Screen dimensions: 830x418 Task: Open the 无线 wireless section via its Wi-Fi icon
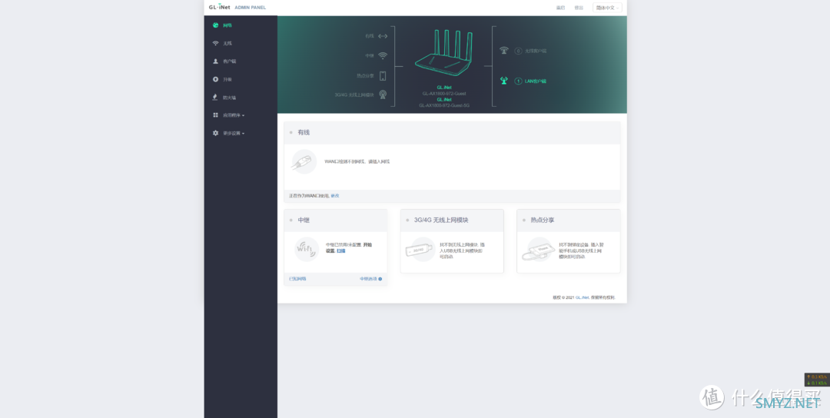pyautogui.click(x=215, y=43)
